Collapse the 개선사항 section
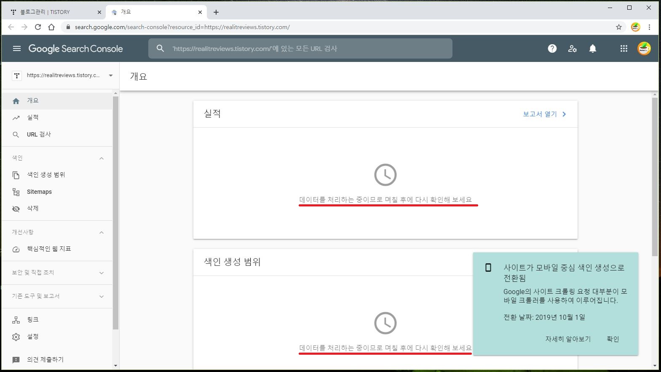 point(102,232)
